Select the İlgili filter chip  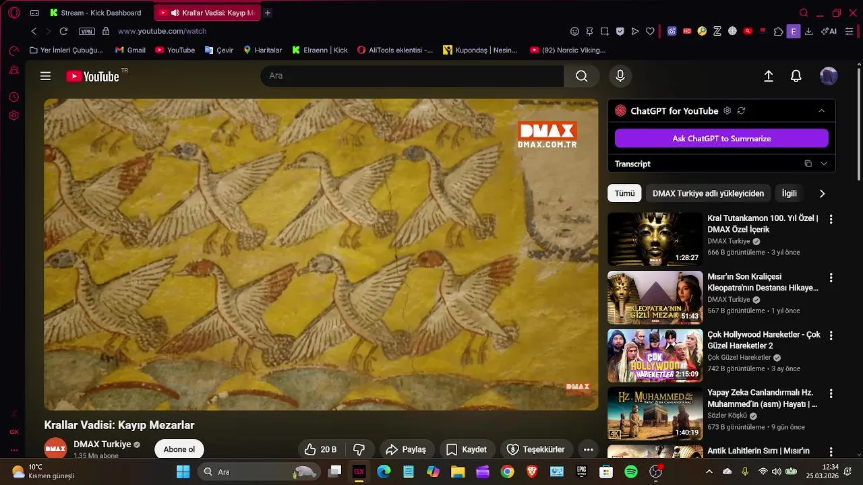pos(789,193)
